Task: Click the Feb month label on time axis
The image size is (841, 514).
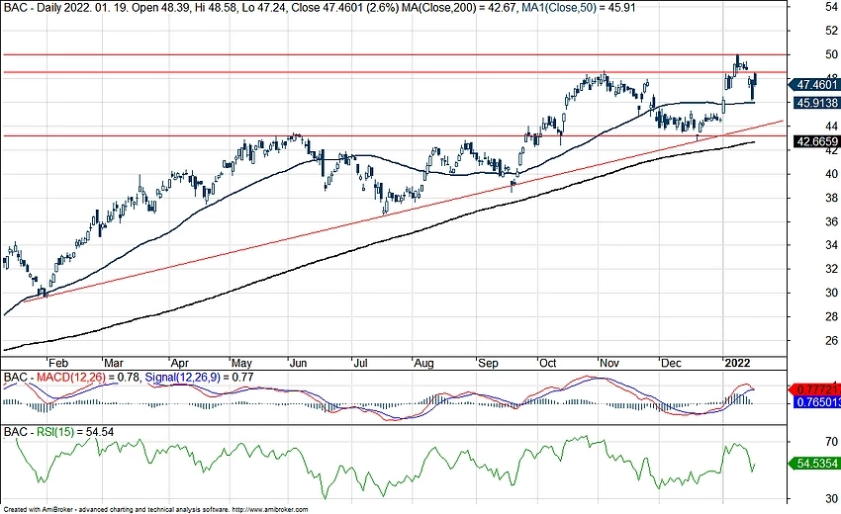Action: [58, 364]
